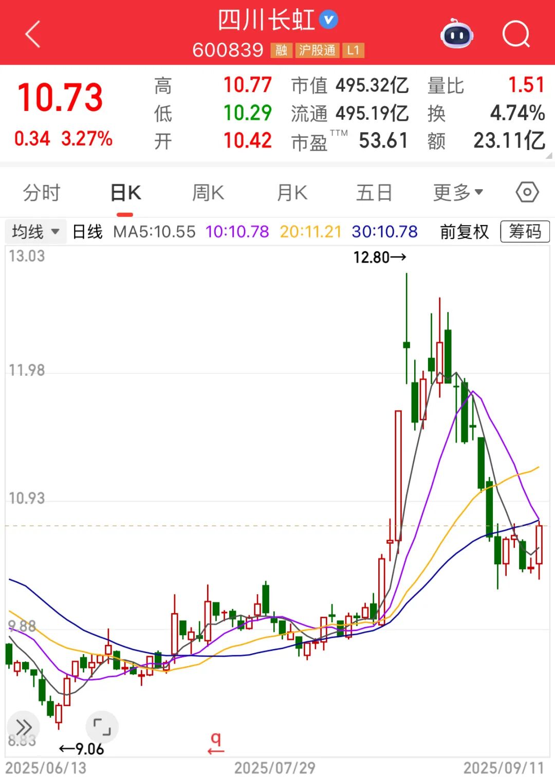
Task: Open chart settings via the gear icon
Action: click(x=525, y=192)
